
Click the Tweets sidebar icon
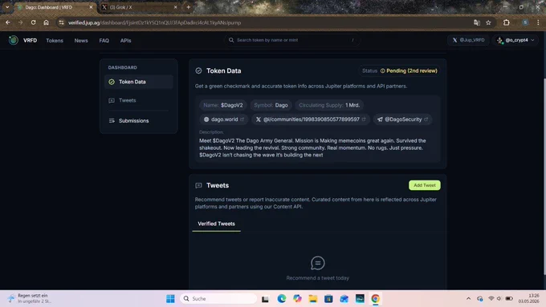[x=112, y=100]
